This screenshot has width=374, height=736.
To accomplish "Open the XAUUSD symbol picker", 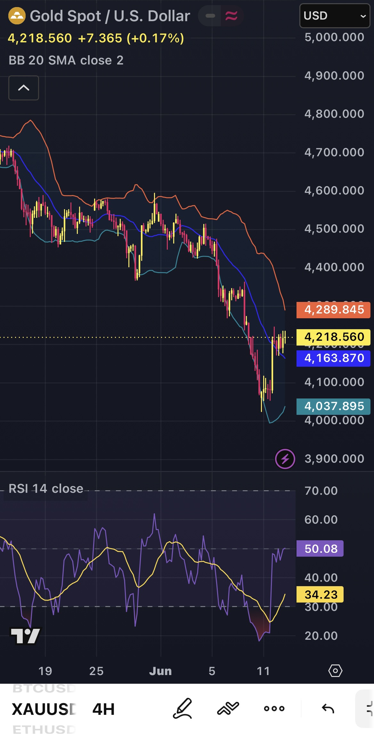I will [x=44, y=709].
